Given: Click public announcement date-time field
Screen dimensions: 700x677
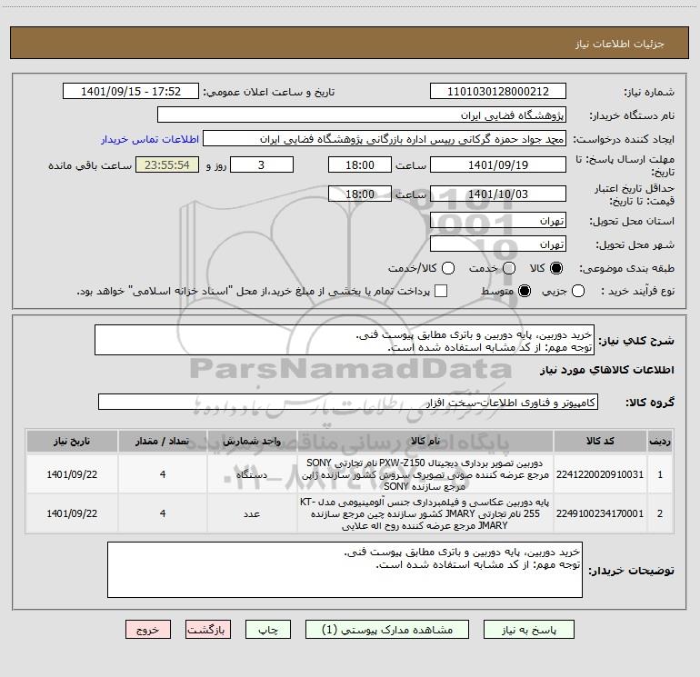Looking at the screenshot, I should [x=131, y=92].
